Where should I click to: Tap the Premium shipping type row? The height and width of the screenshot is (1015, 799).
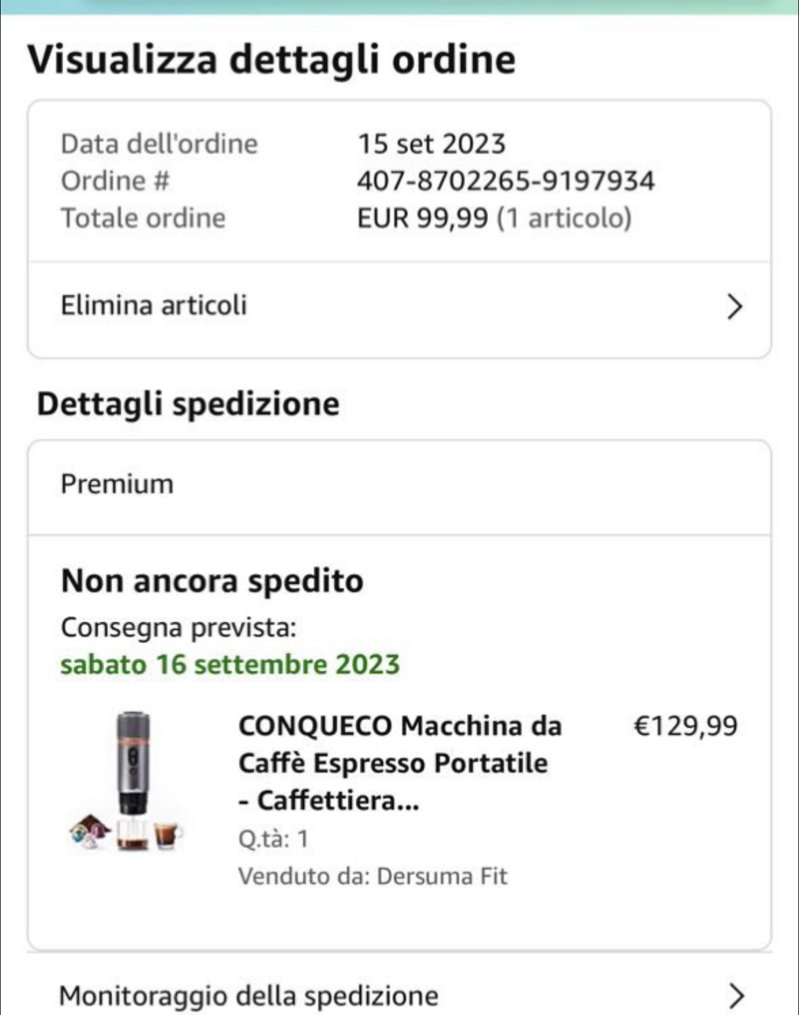pyautogui.click(x=118, y=484)
